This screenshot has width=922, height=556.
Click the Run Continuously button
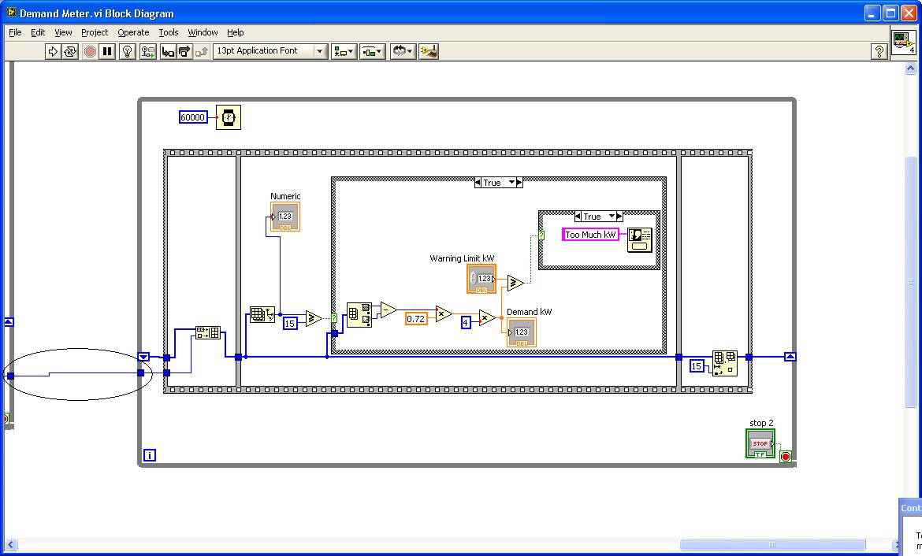(x=70, y=51)
